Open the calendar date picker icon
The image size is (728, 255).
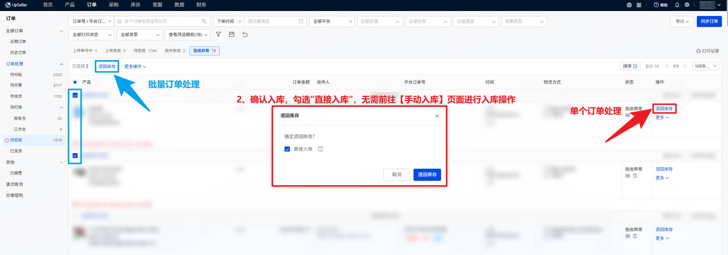[x=301, y=21]
